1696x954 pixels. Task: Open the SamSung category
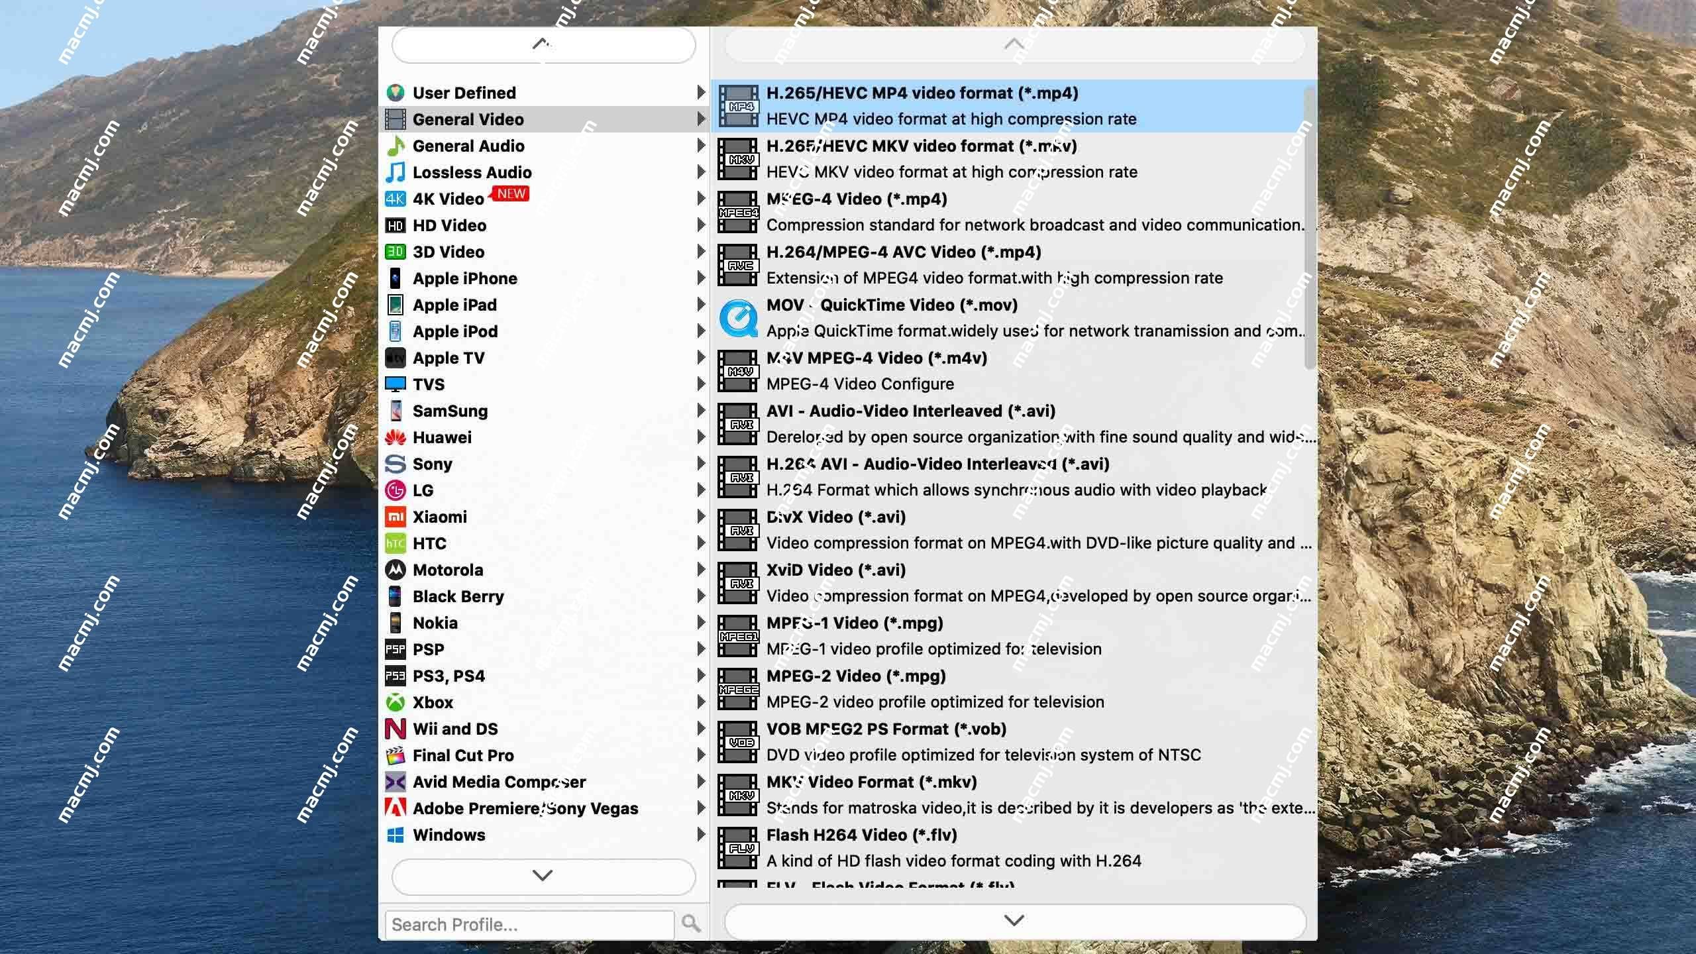click(544, 411)
